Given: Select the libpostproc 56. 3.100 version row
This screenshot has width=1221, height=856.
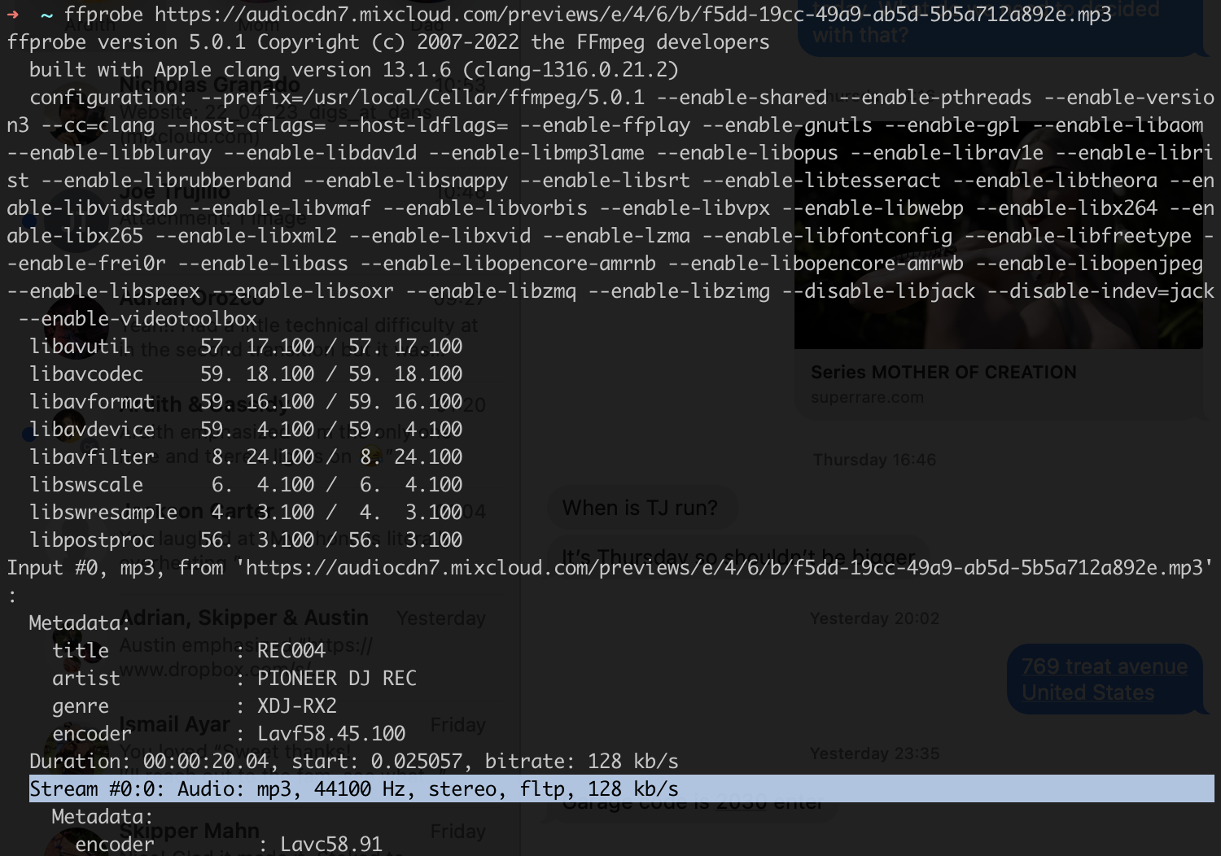Looking at the screenshot, I should coord(246,540).
